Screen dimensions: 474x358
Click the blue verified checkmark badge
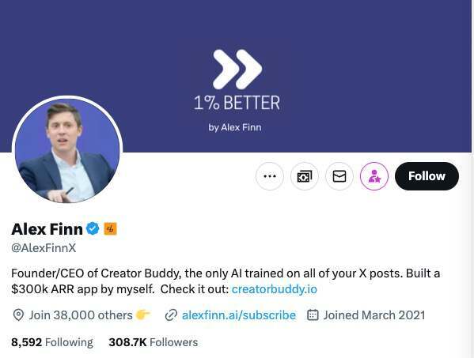[93, 228]
